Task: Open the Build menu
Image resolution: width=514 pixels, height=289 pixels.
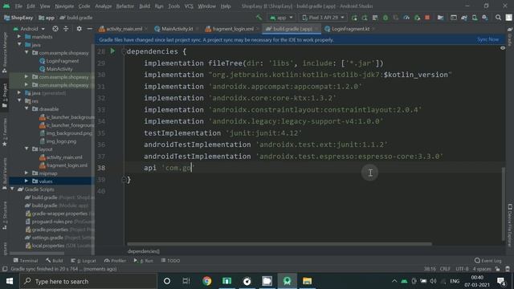Action: pos(145,6)
